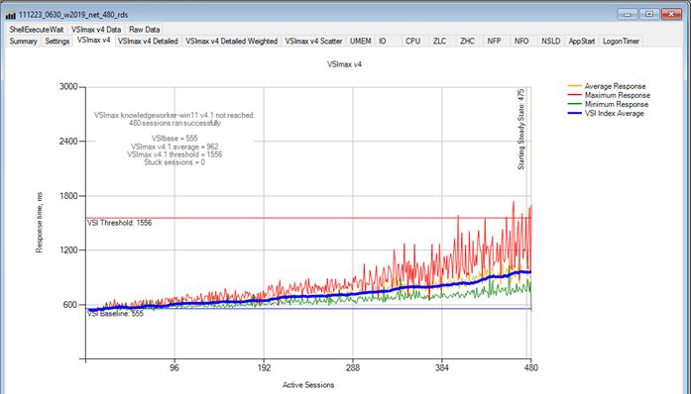This screenshot has width=691, height=394.
Task: Switch to the CPU tab
Action: click(412, 41)
